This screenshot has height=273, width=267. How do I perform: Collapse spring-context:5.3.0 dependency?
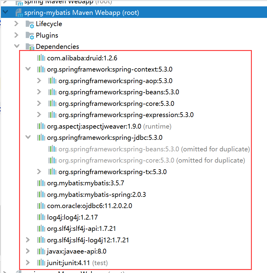coord(28,69)
